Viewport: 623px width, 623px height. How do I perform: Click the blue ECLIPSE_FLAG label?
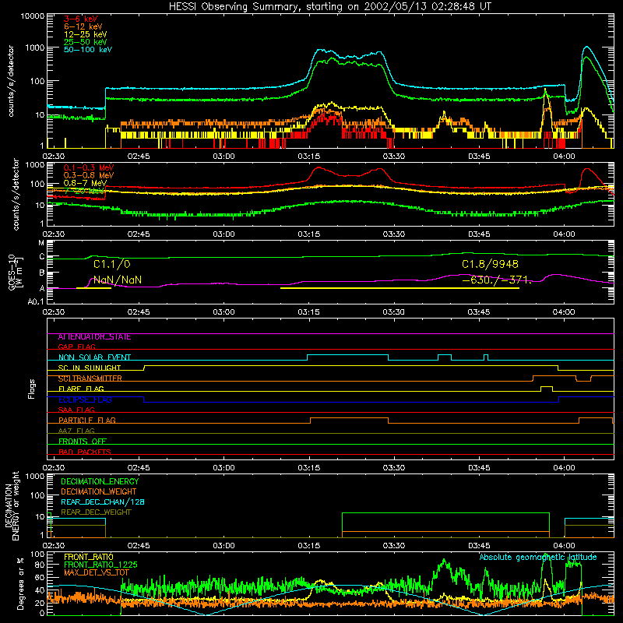click(x=85, y=399)
